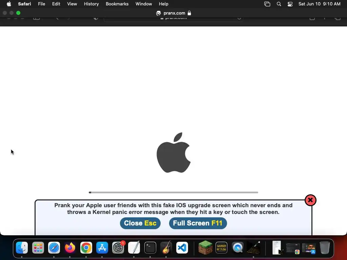Open the Edit menu
The width and height of the screenshot is (347, 260).
pyautogui.click(x=56, y=4)
